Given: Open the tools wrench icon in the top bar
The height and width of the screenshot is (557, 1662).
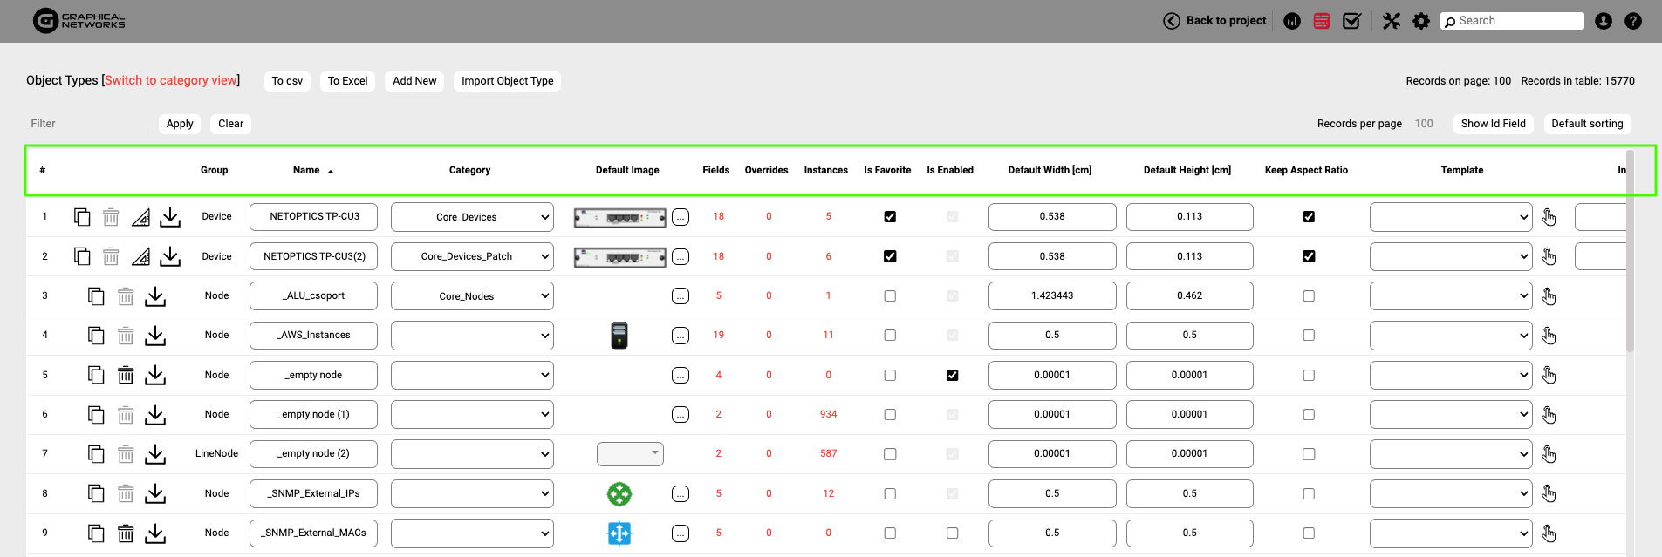Looking at the screenshot, I should pyautogui.click(x=1392, y=21).
